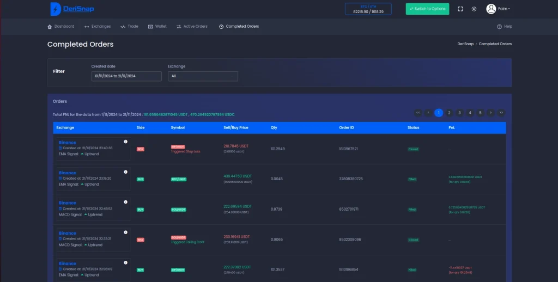Toggle the light/dark theme sun icon
This screenshot has width=558, height=282.
474,9
